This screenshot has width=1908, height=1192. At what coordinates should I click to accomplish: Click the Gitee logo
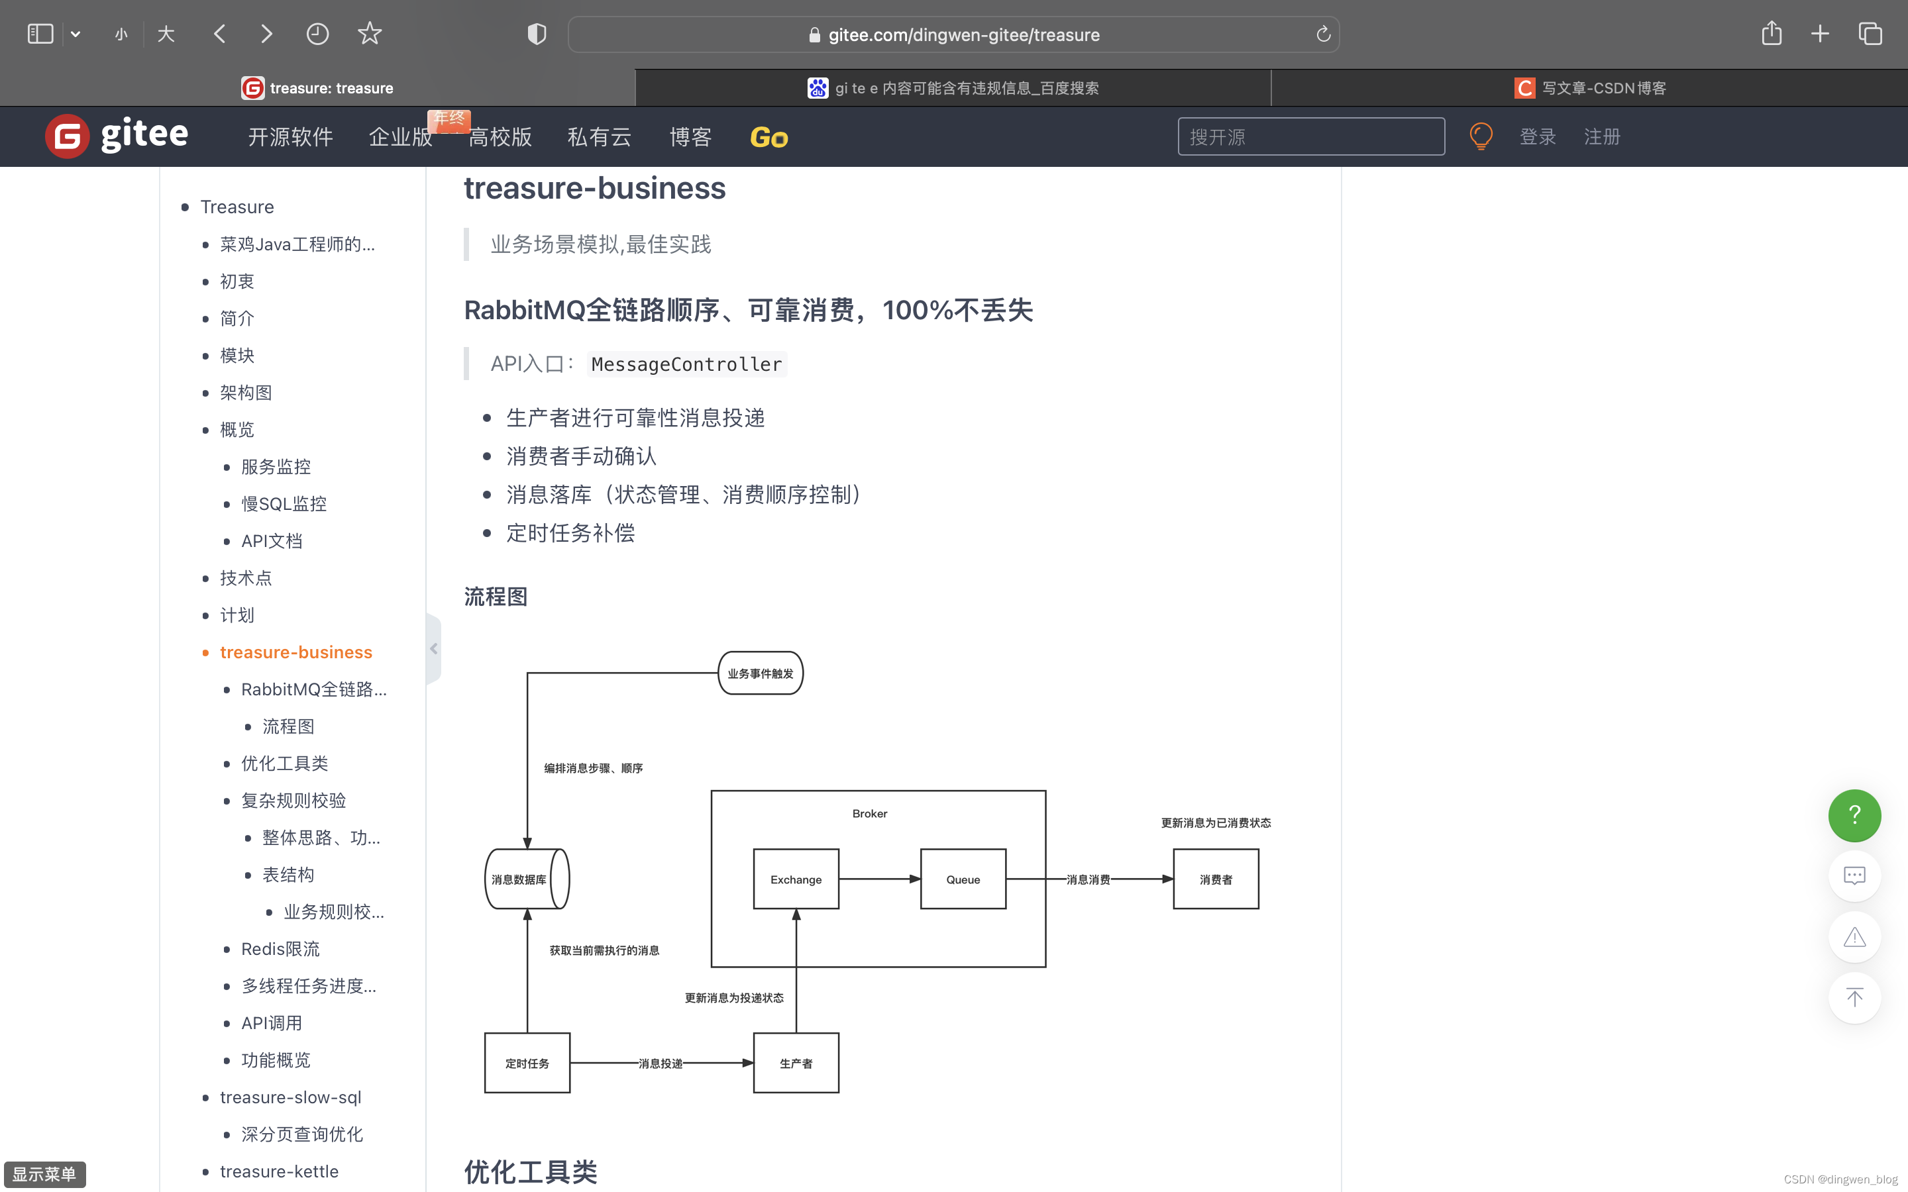coord(117,136)
